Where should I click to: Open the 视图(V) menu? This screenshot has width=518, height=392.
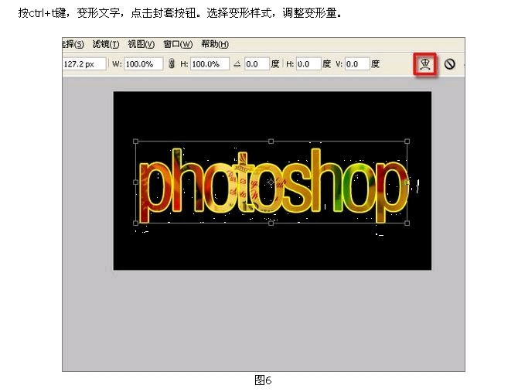point(141,44)
